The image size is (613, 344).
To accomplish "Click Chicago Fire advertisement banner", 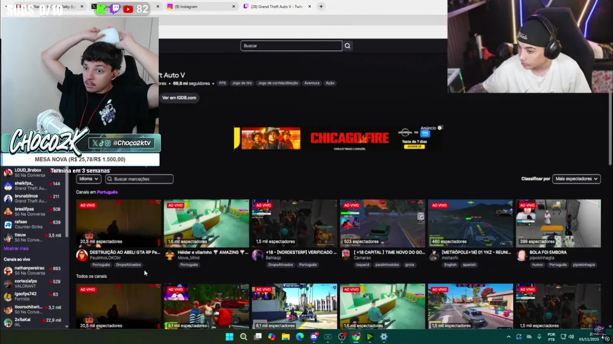I will coord(338,138).
